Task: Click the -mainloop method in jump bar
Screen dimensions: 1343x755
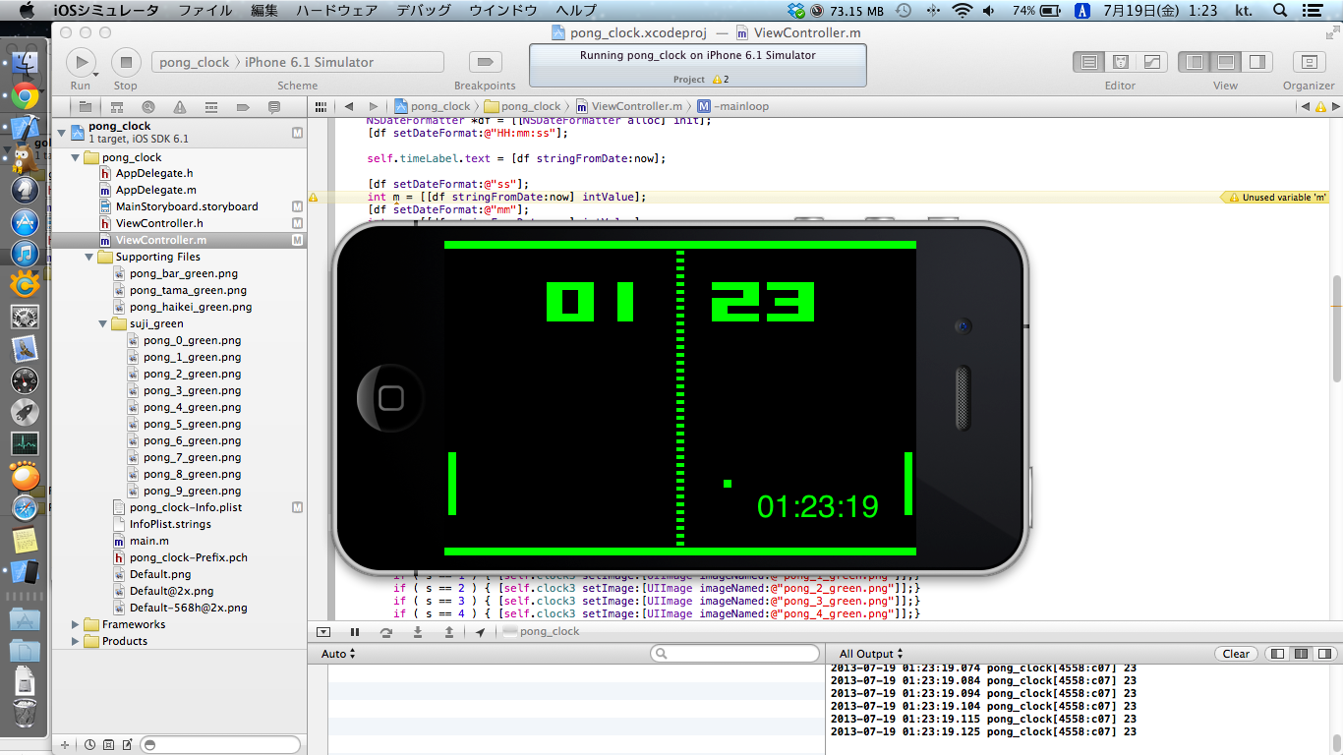Action: click(x=733, y=106)
